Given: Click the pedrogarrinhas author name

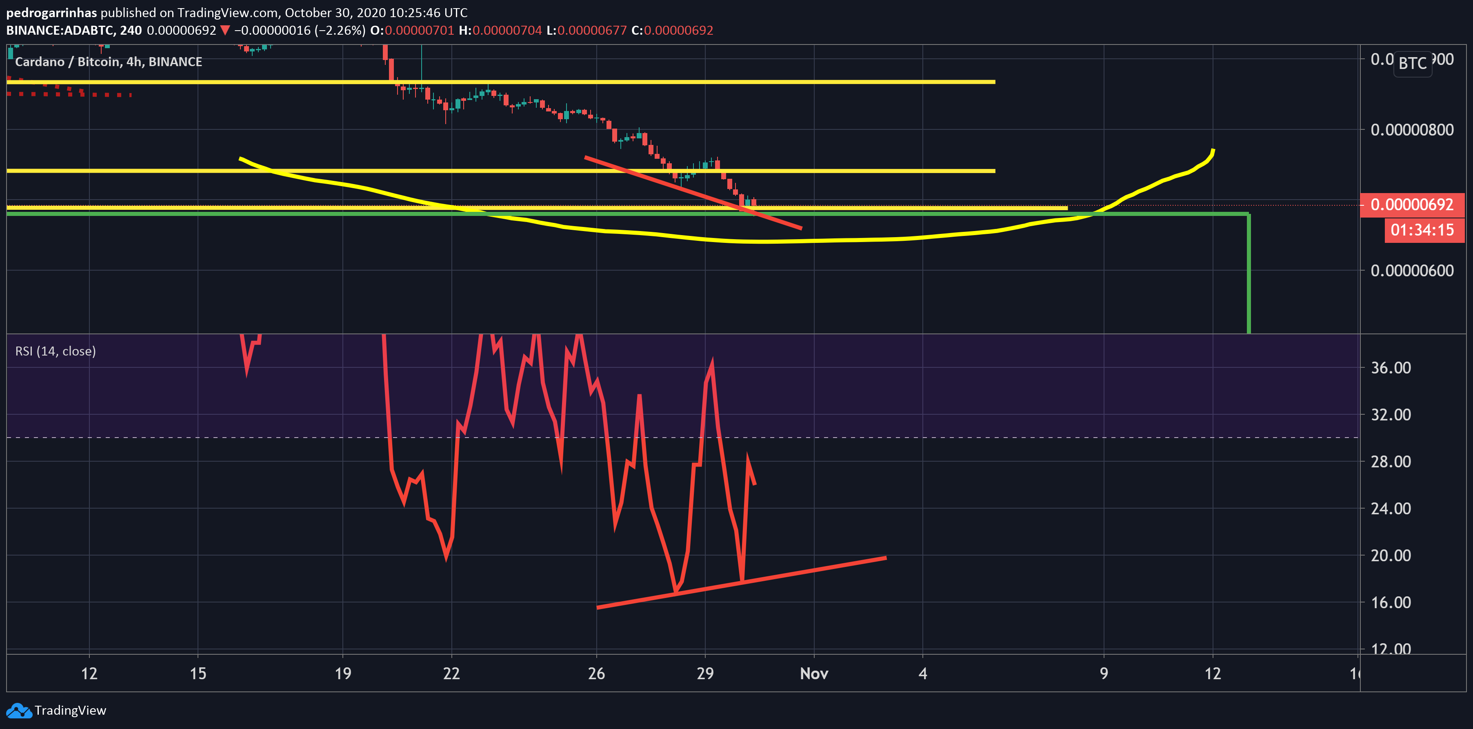Looking at the screenshot, I should 51,13.
